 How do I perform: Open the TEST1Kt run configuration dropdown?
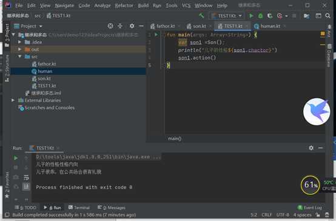pyautogui.click(x=227, y=16)
